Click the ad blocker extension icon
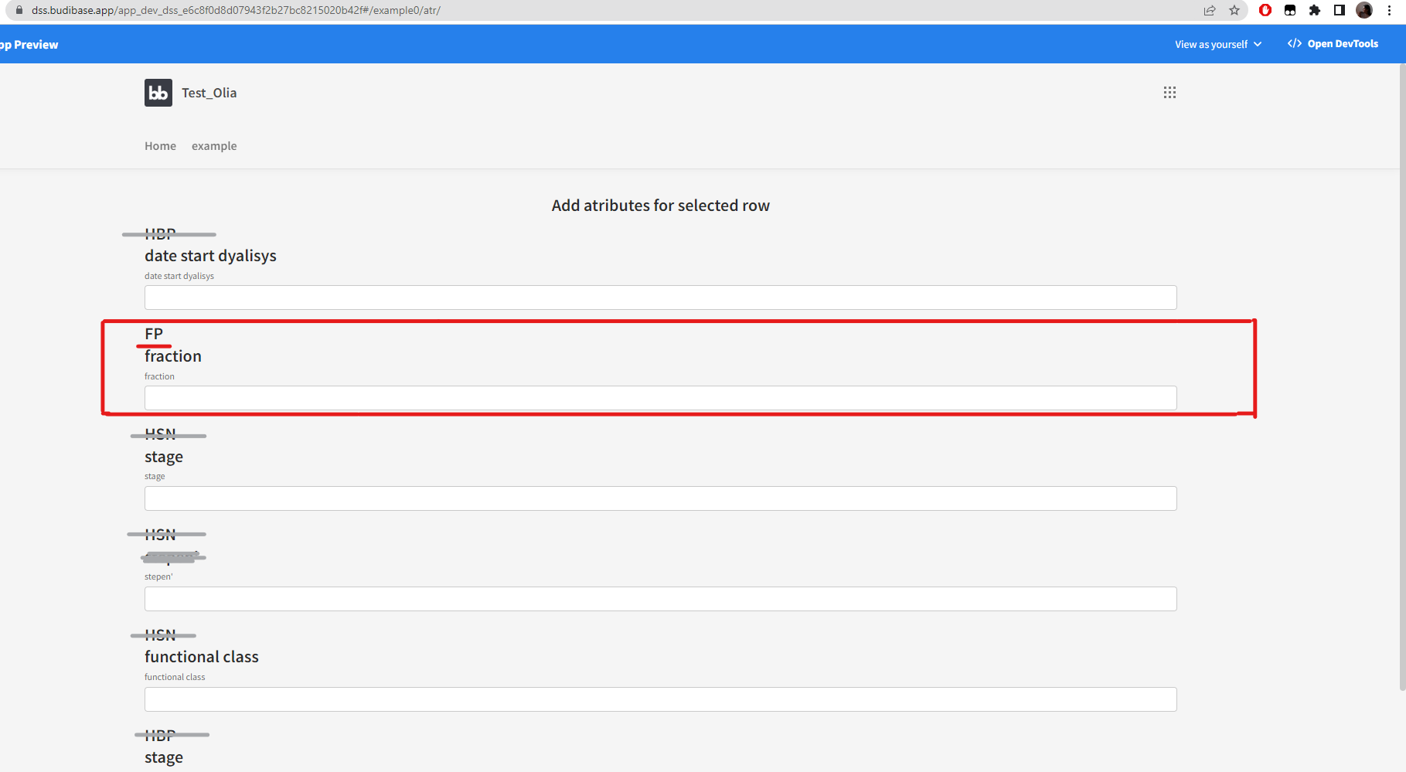The width and height of the screenshot is (1406, 772). point(1265,10)
